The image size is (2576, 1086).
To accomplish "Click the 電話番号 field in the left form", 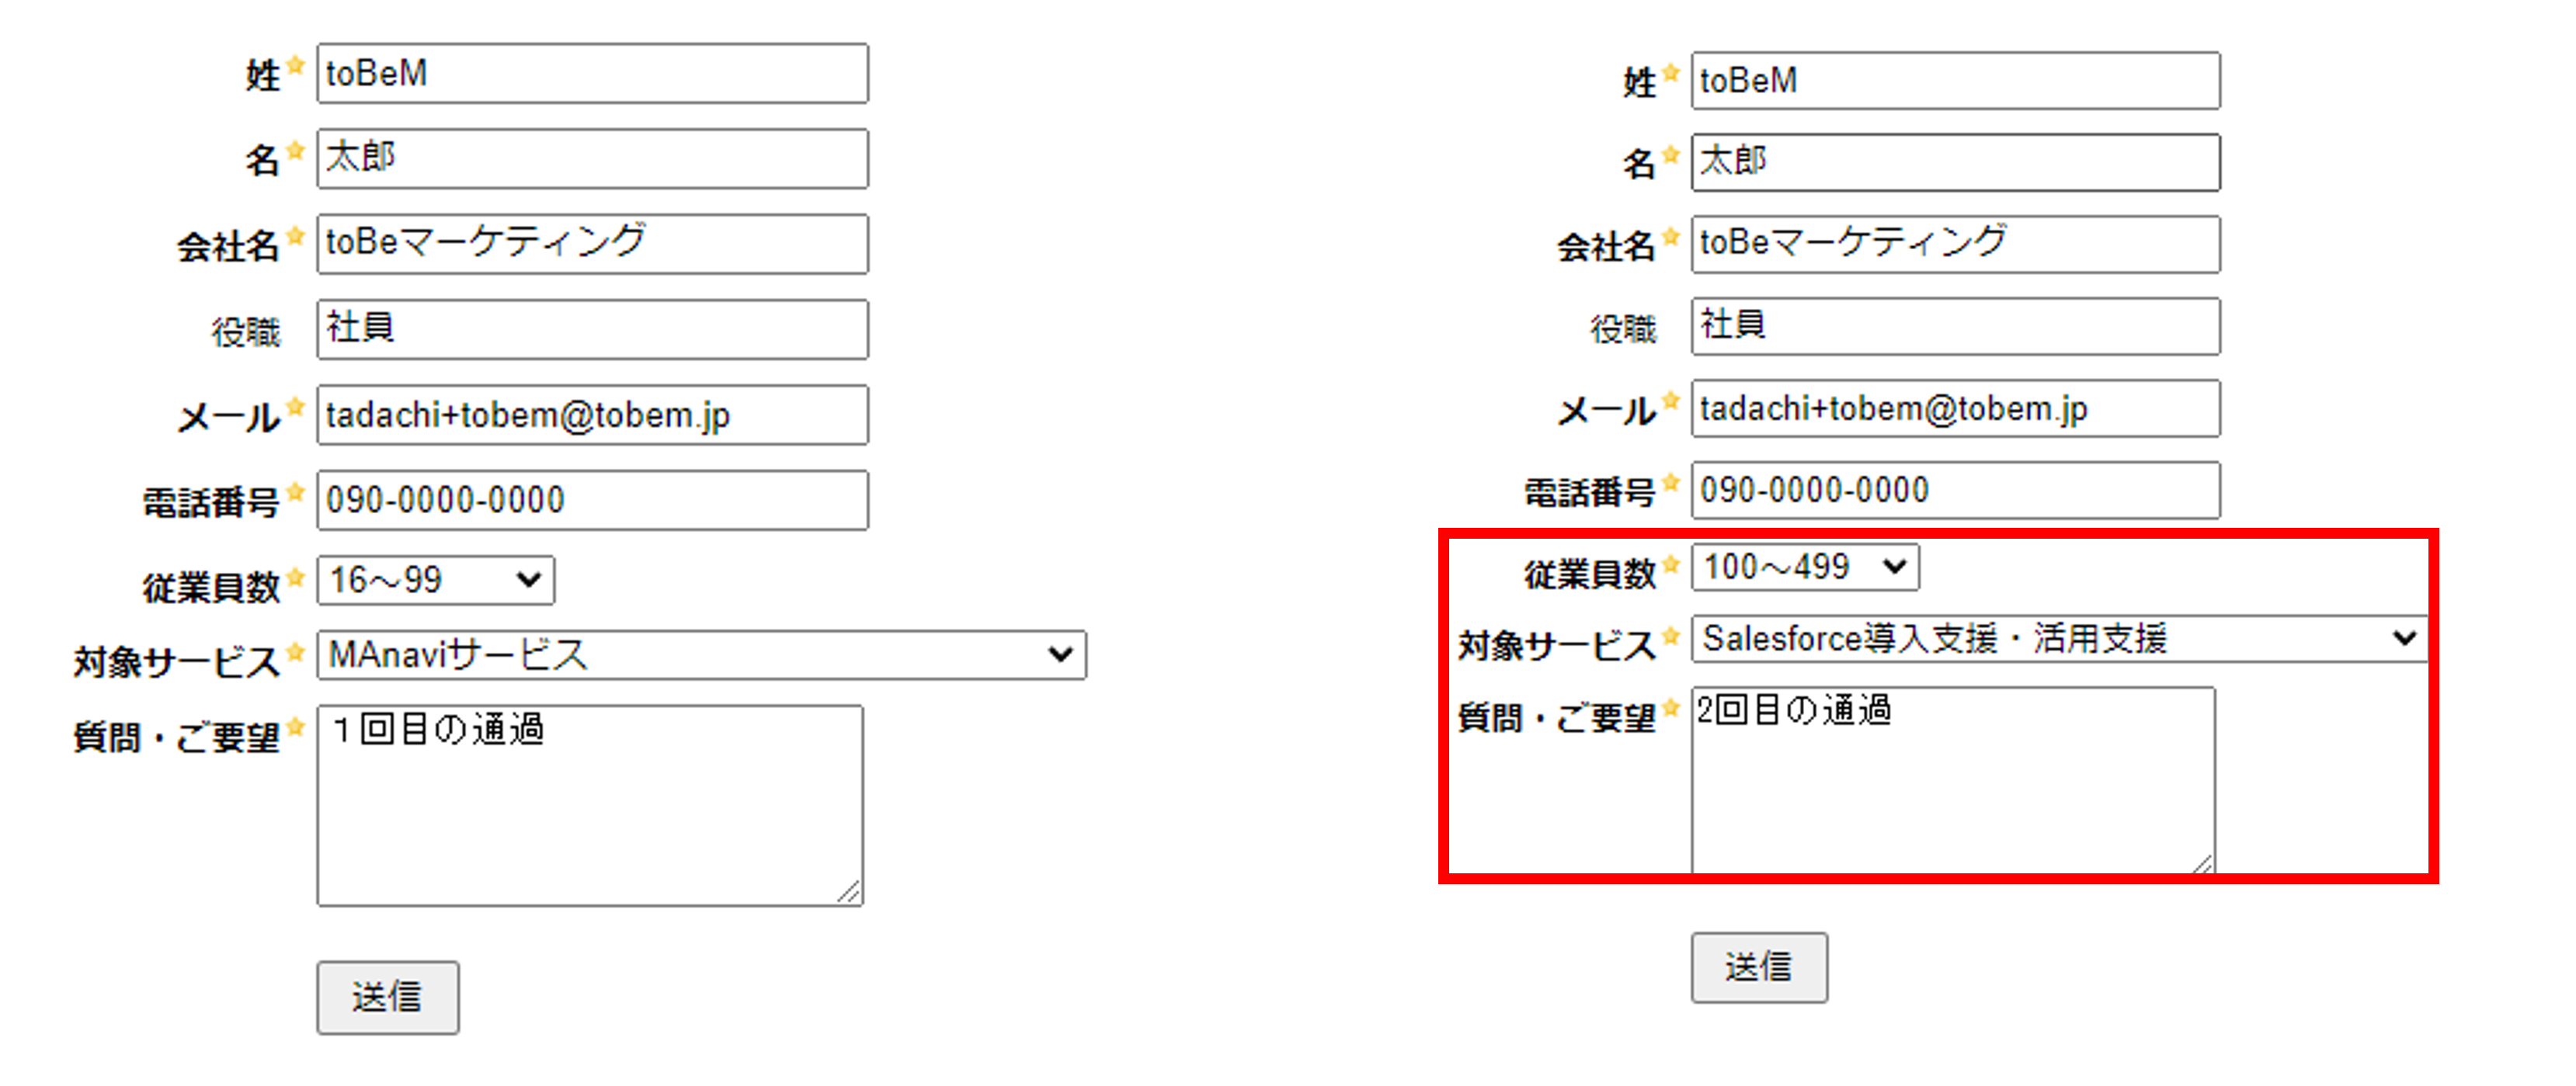I will (x=592, y=500).
